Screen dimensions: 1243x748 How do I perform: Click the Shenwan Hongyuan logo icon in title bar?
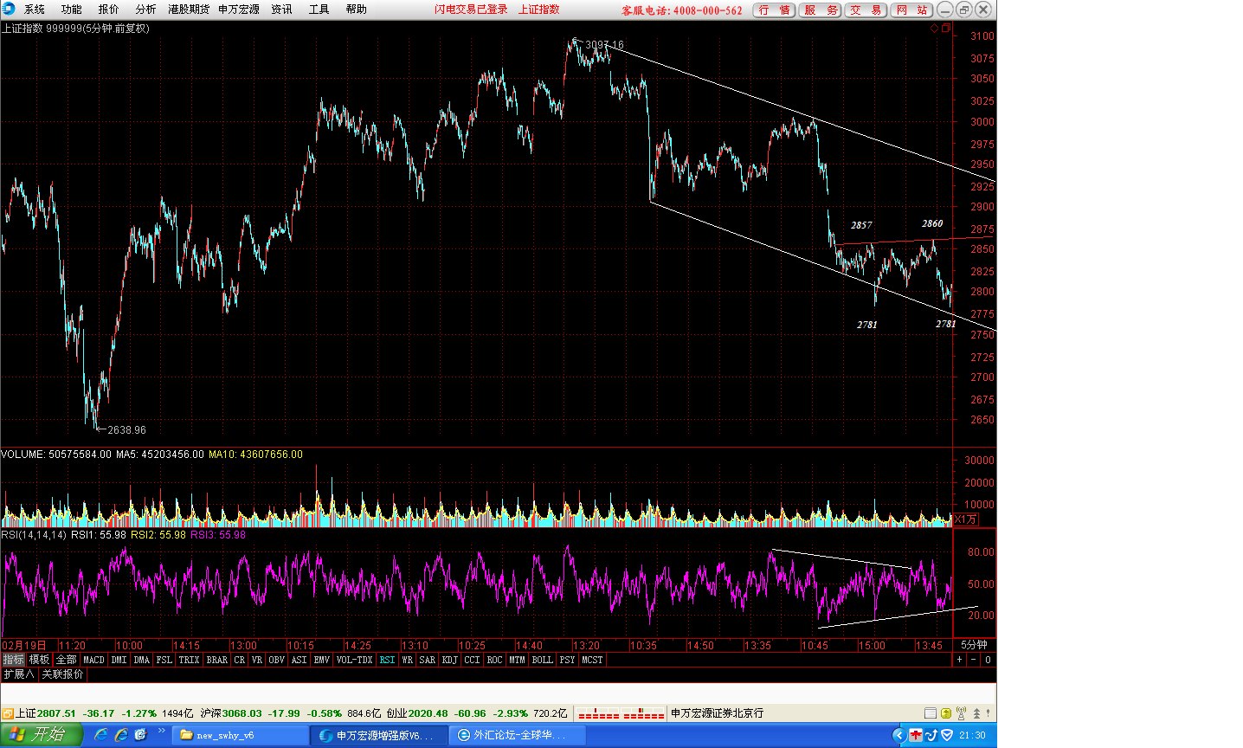[9, 9]
